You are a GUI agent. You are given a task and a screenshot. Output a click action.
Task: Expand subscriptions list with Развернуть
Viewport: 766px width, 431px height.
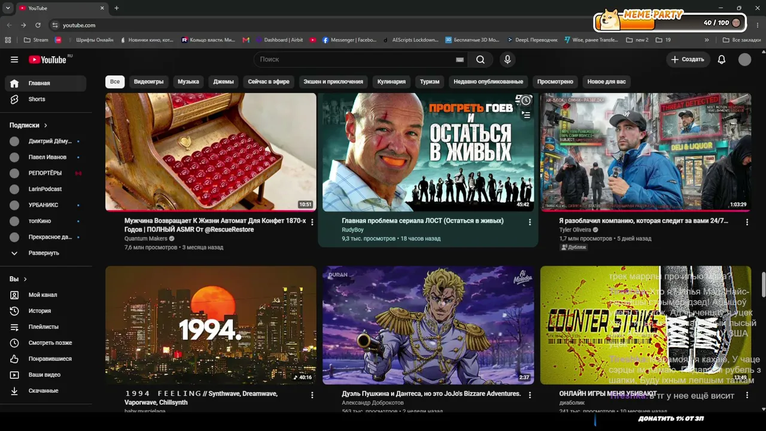45,253
